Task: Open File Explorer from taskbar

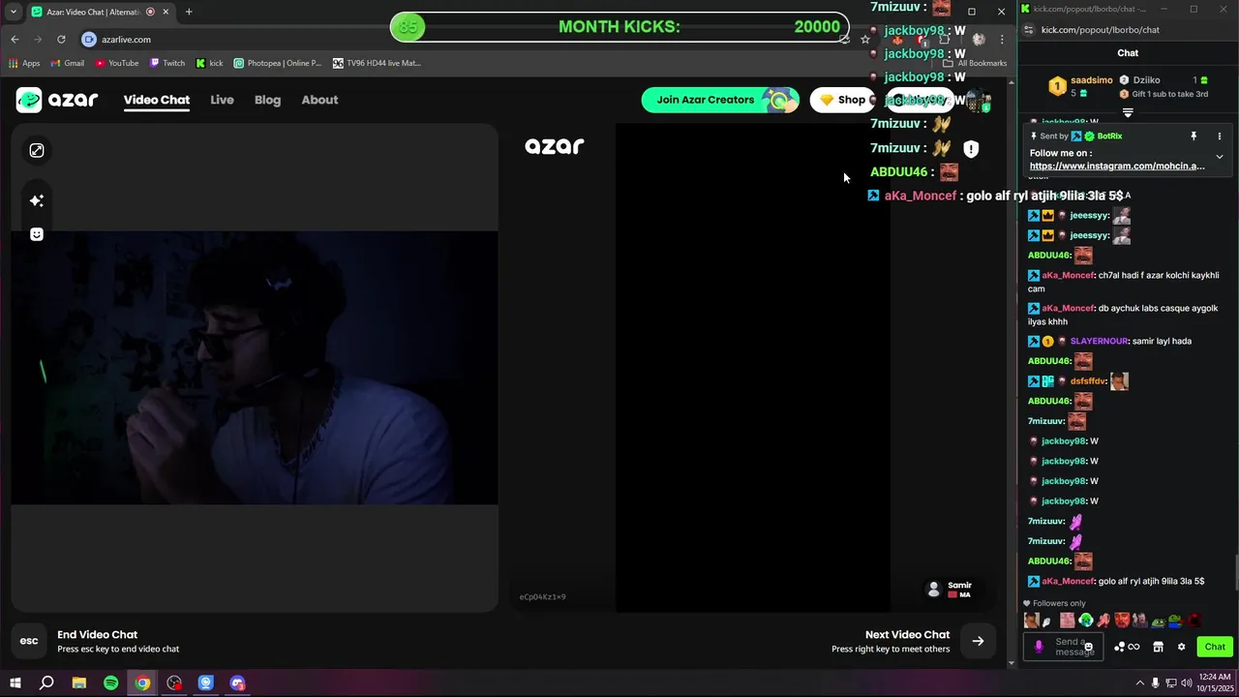Action: pos(79,683)
